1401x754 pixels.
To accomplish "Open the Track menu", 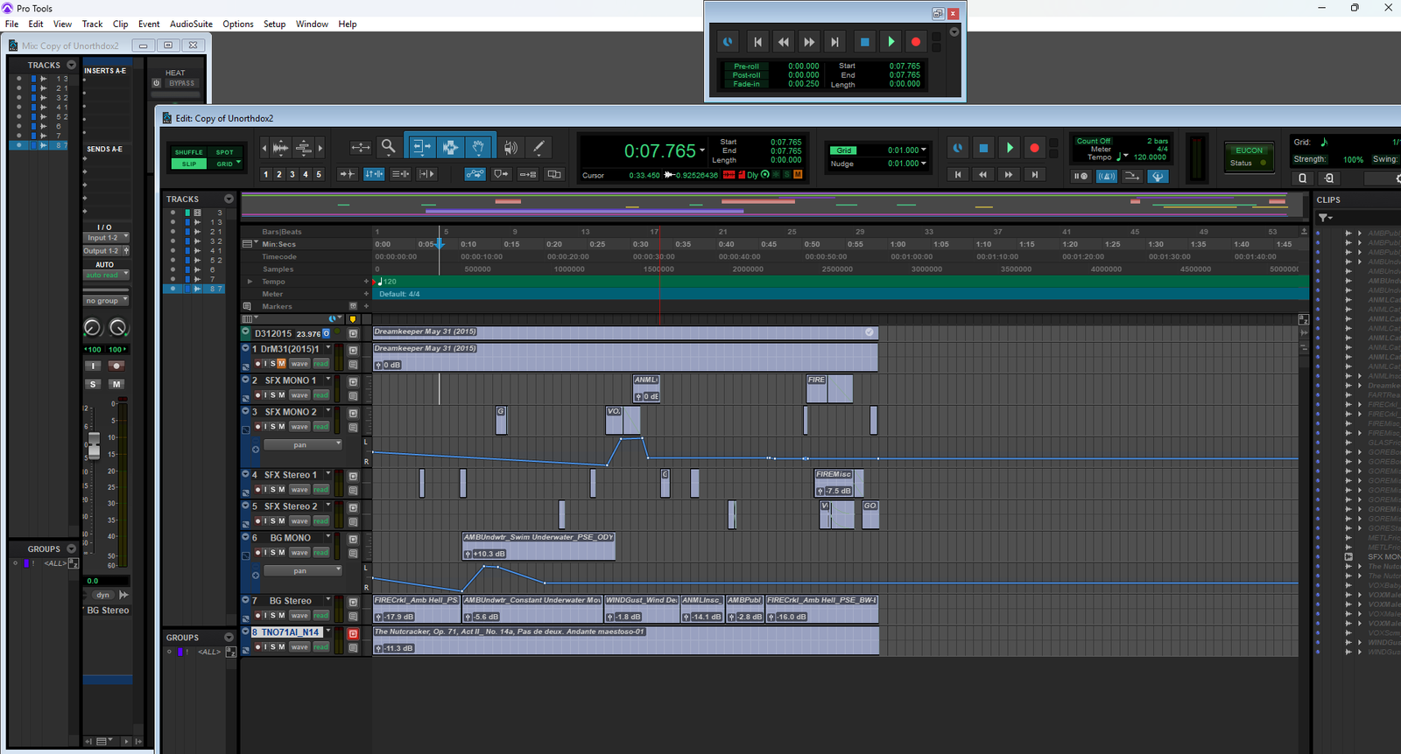I will (x=92, y=24).
